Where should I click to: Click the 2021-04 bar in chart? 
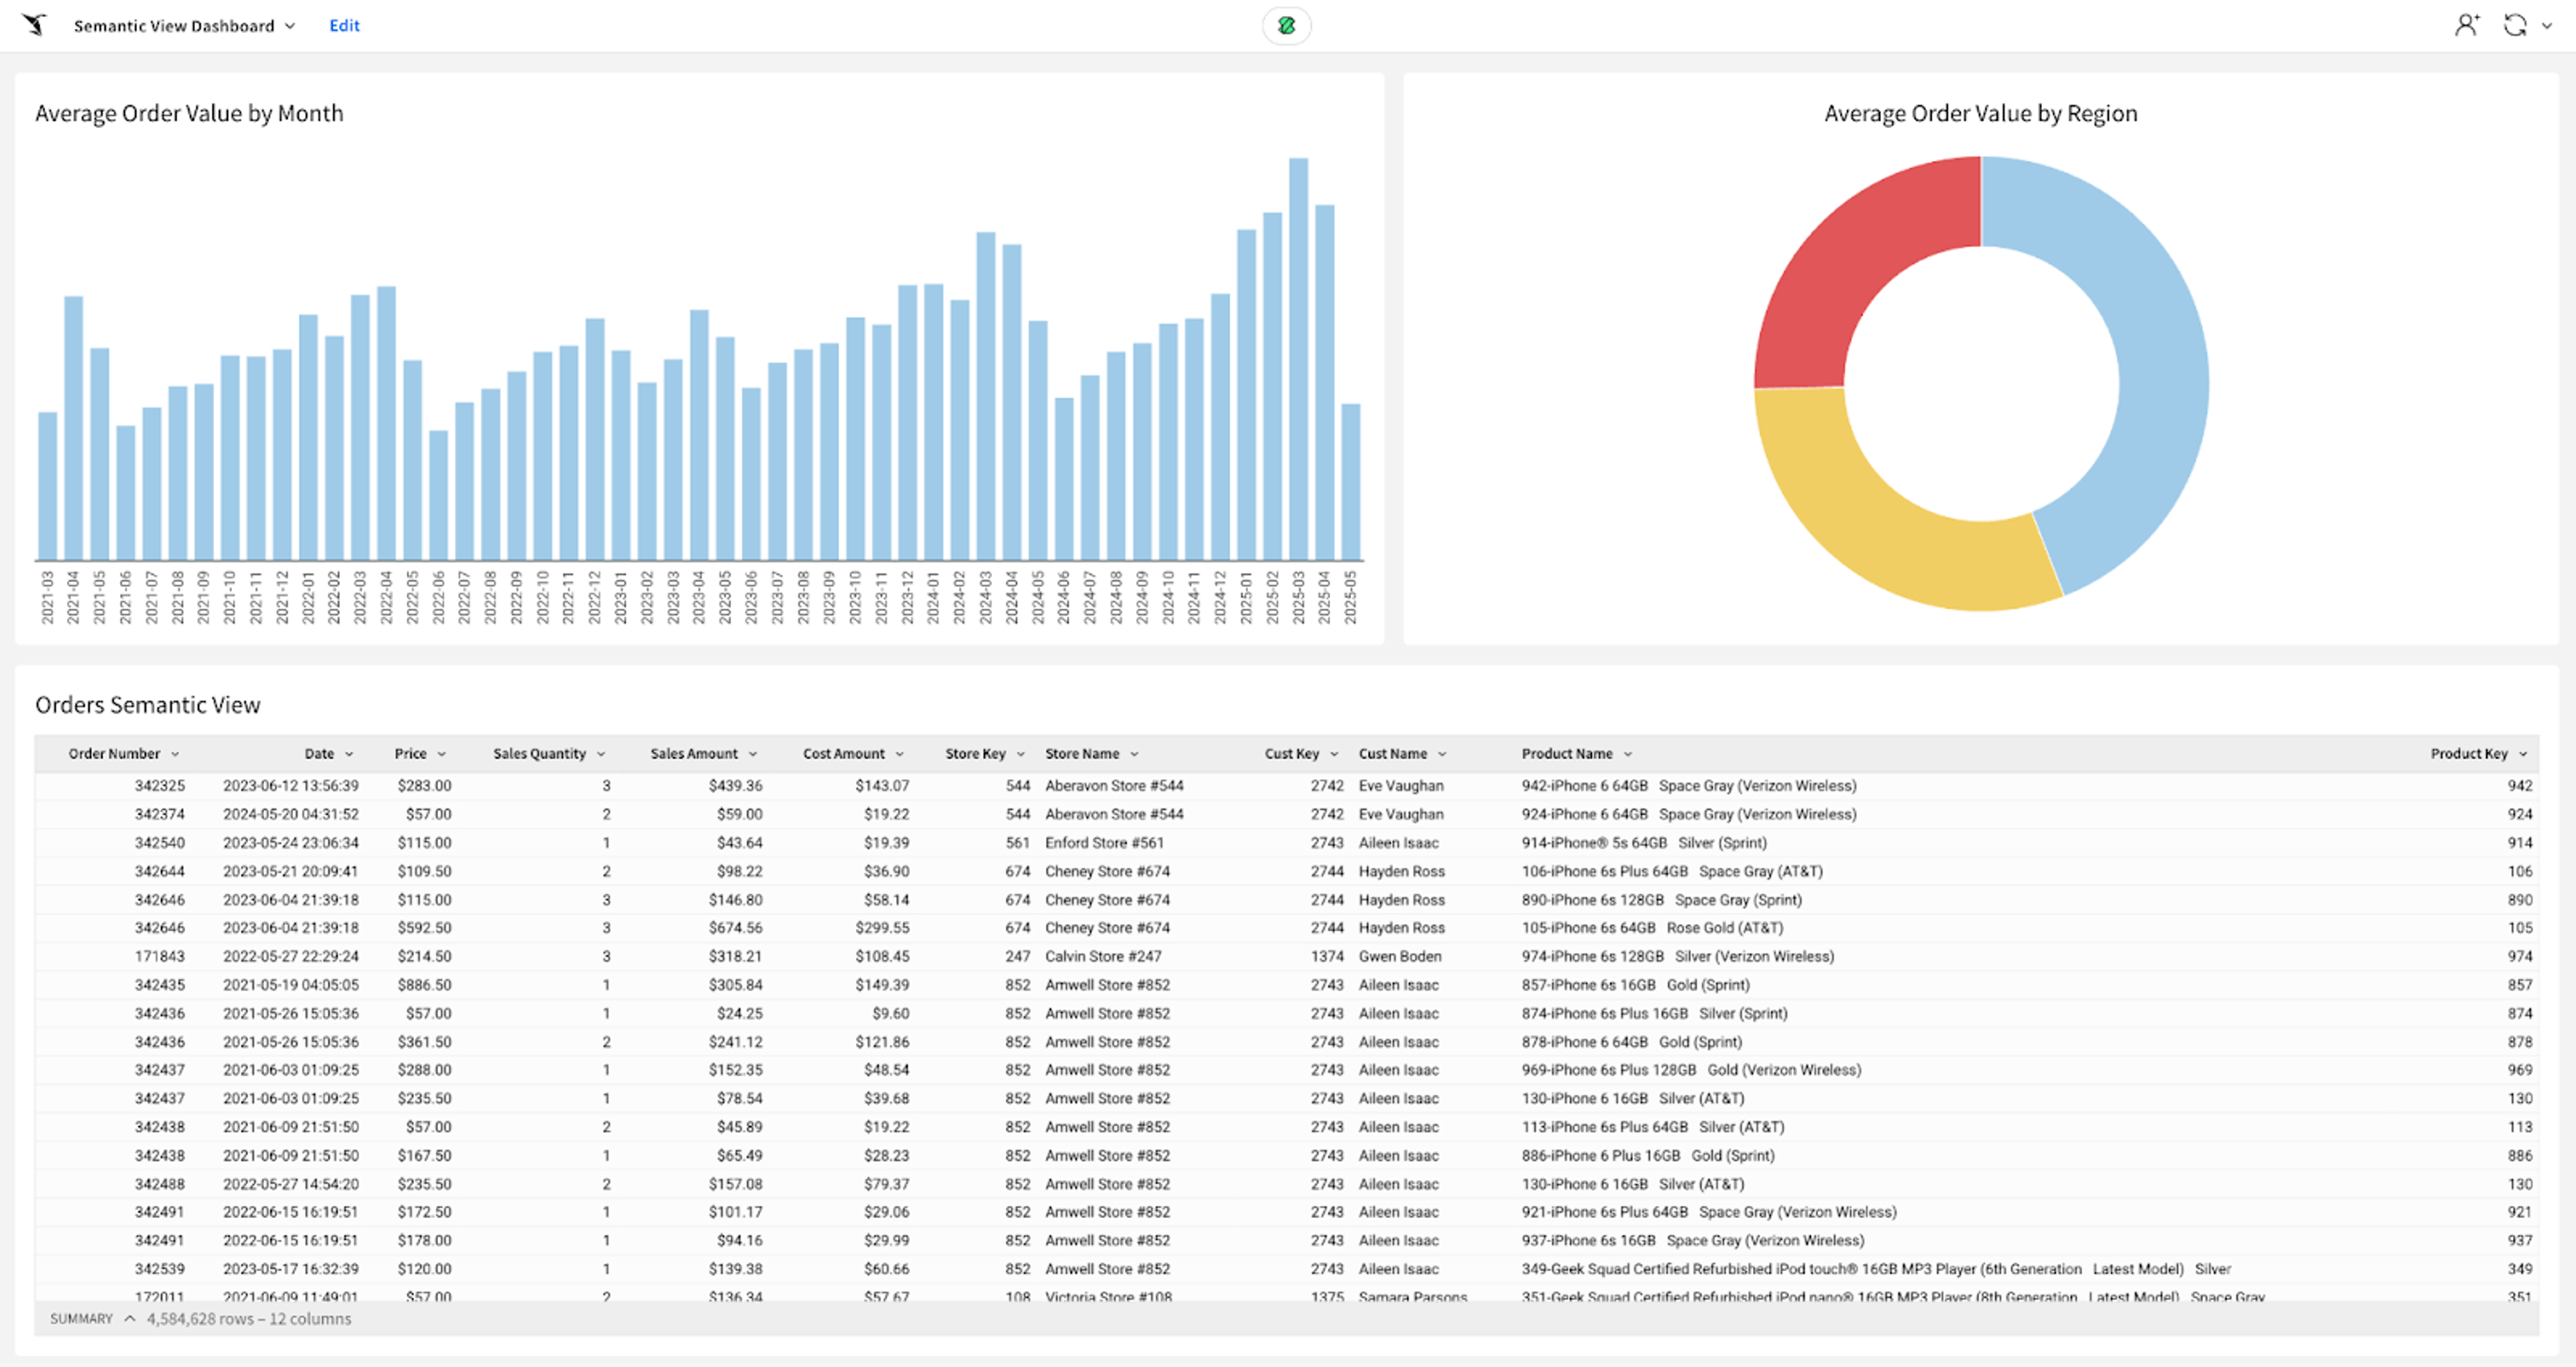[73, 428]
